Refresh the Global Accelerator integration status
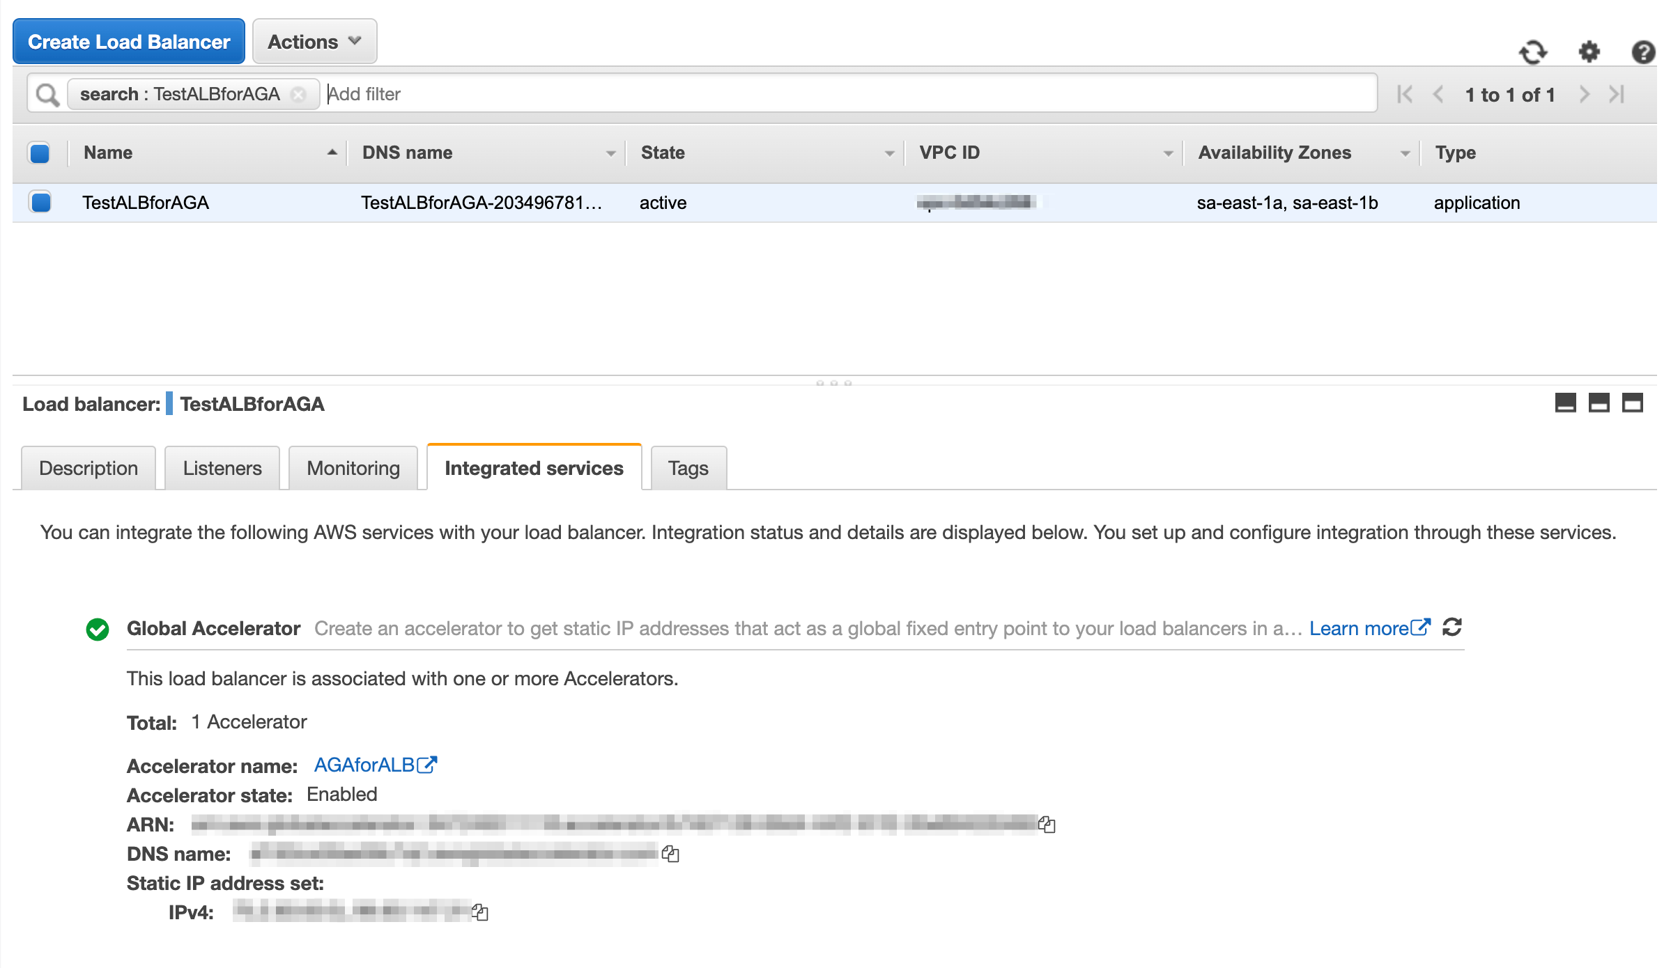 (x=1452, y=627)
